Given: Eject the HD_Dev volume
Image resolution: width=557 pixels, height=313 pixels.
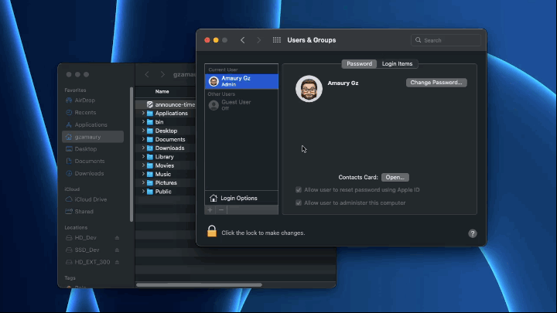Looking at the screenshot, I should tap(117, 238).
